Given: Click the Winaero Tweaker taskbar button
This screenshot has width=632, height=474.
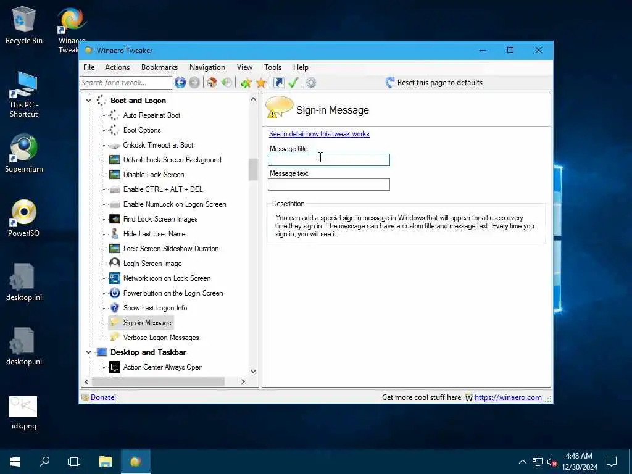Looking at the screenshot, I should [136, 462].
